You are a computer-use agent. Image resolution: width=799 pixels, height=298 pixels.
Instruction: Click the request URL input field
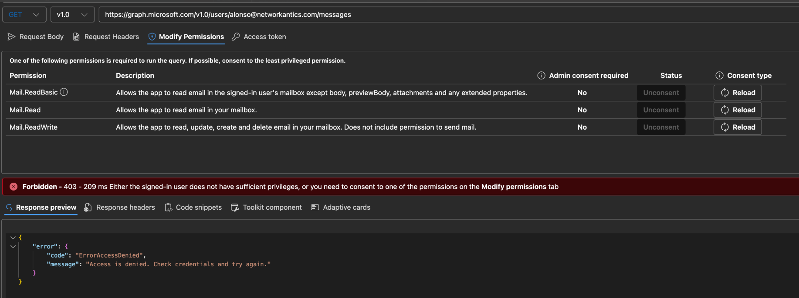[x=436, y=15]
